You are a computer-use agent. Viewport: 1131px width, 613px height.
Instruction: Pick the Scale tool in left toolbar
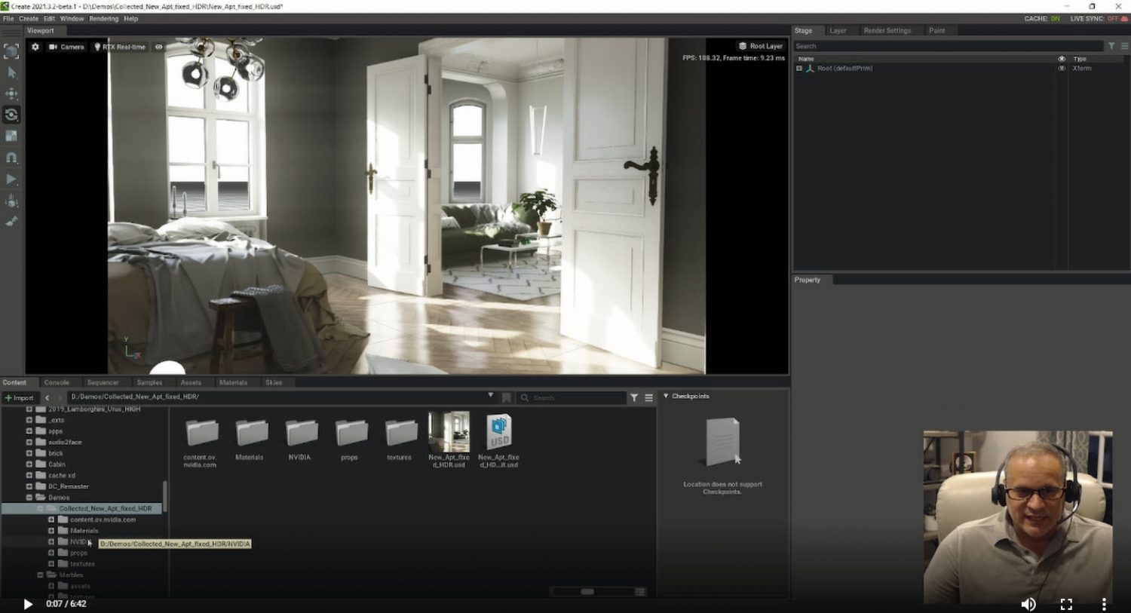click(x=11, y=136)
